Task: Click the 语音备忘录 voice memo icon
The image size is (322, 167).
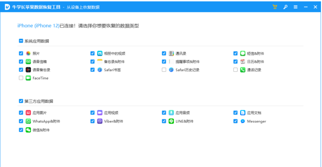Action: pyautogui.click(x=28, y=70)
